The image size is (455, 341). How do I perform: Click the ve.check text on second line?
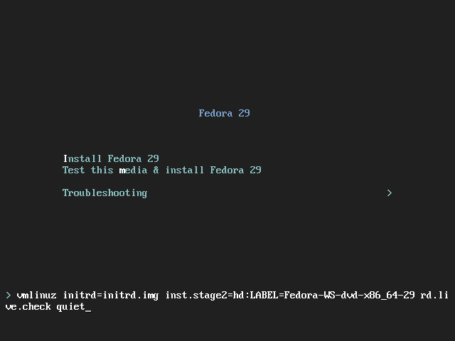28,306
